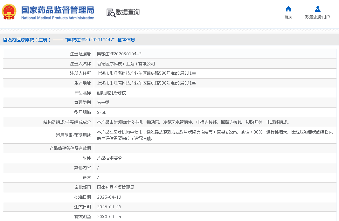Open the 境内医疗器械（注册）breadcrumb heading
Screen dimensions: 339x221
click(29, 40)
